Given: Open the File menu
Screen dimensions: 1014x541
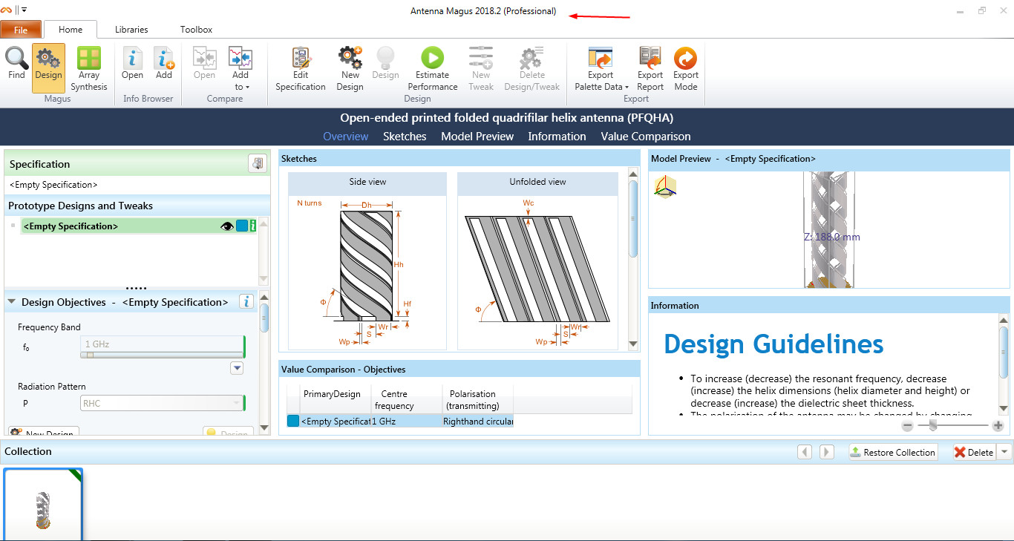Looking at the screenshot, I should click(x=21, y=30).
